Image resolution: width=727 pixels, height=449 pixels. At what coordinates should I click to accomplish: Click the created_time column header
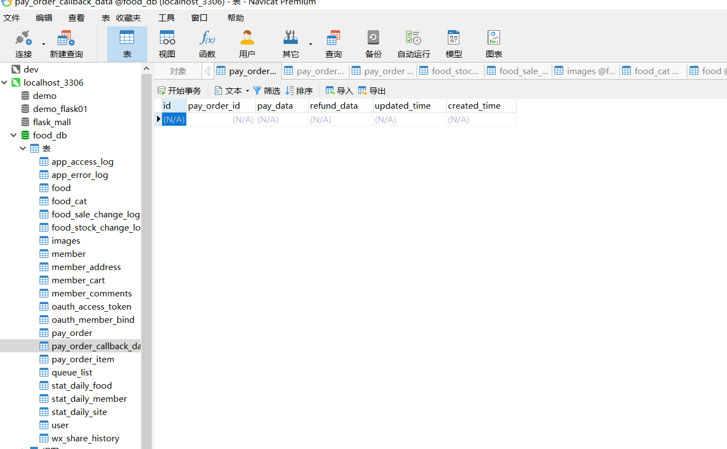pyautogui.click(x=481, y=105)
